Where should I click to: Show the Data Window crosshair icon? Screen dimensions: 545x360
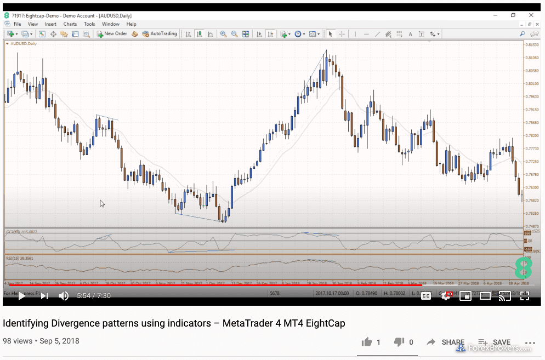click(x=53, y=34)
